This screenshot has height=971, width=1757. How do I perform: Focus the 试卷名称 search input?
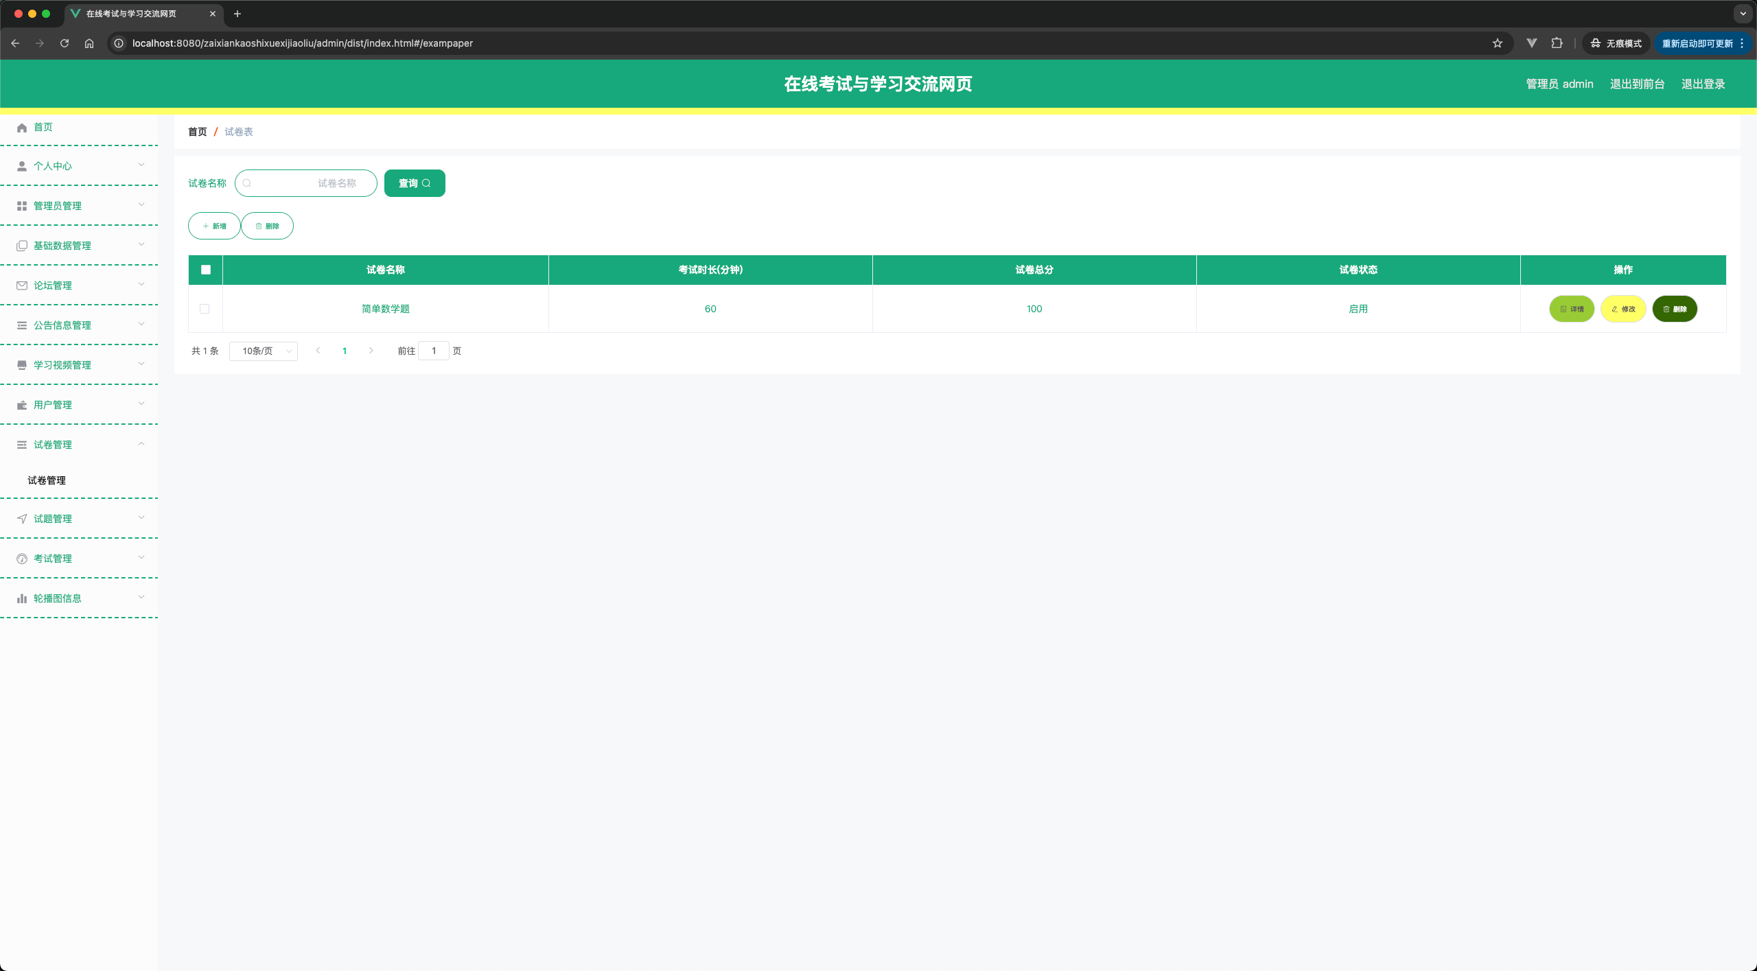306,183
